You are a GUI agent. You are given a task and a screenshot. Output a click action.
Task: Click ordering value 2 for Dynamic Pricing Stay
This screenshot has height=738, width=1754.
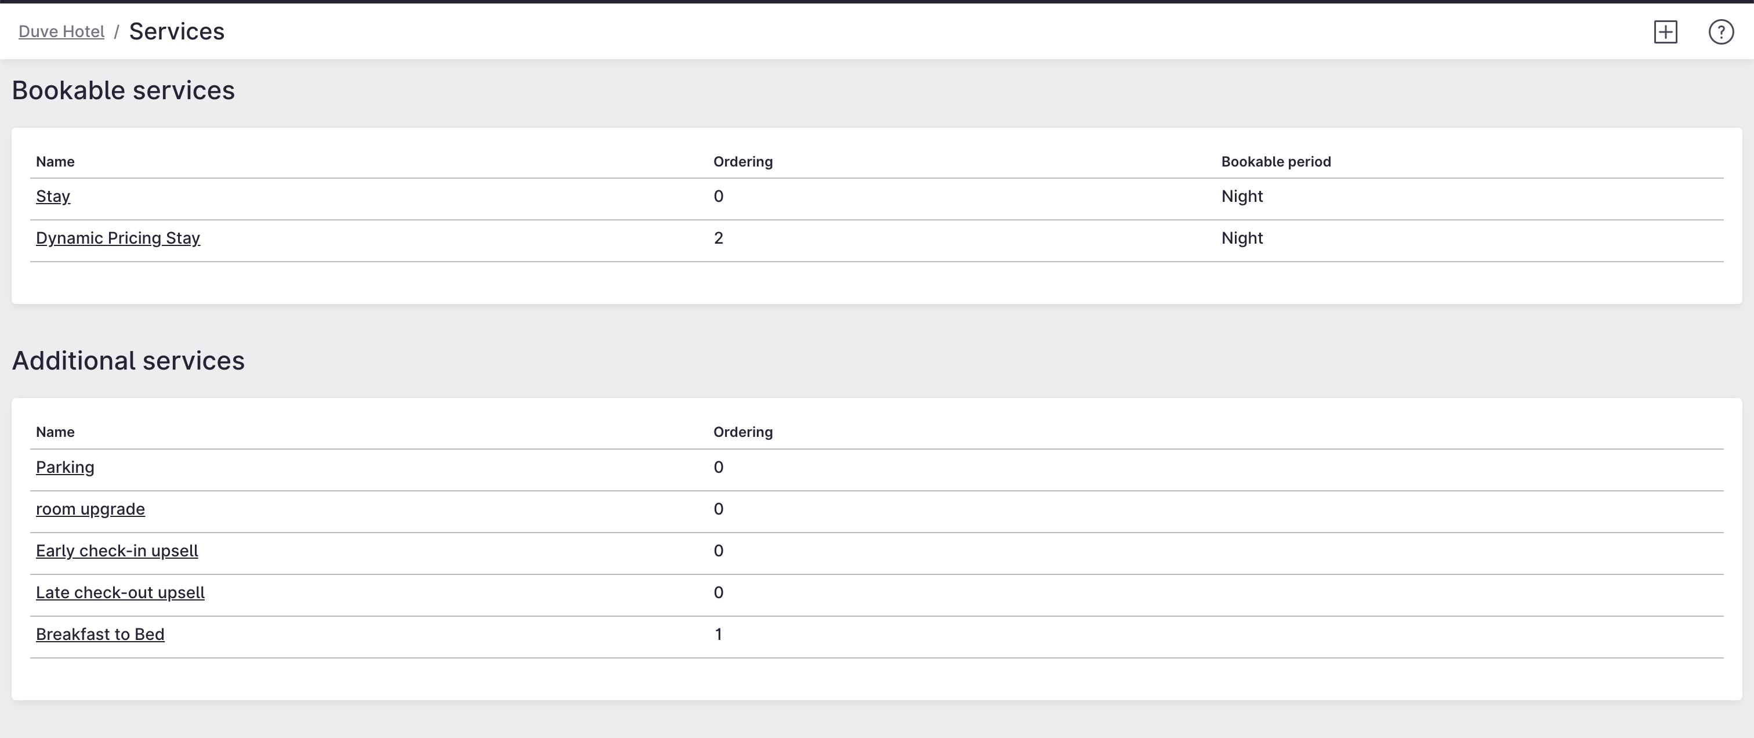click(718, 238)
